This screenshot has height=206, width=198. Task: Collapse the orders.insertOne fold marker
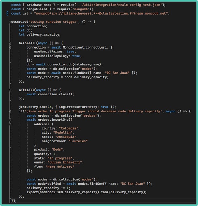(9, 120)
